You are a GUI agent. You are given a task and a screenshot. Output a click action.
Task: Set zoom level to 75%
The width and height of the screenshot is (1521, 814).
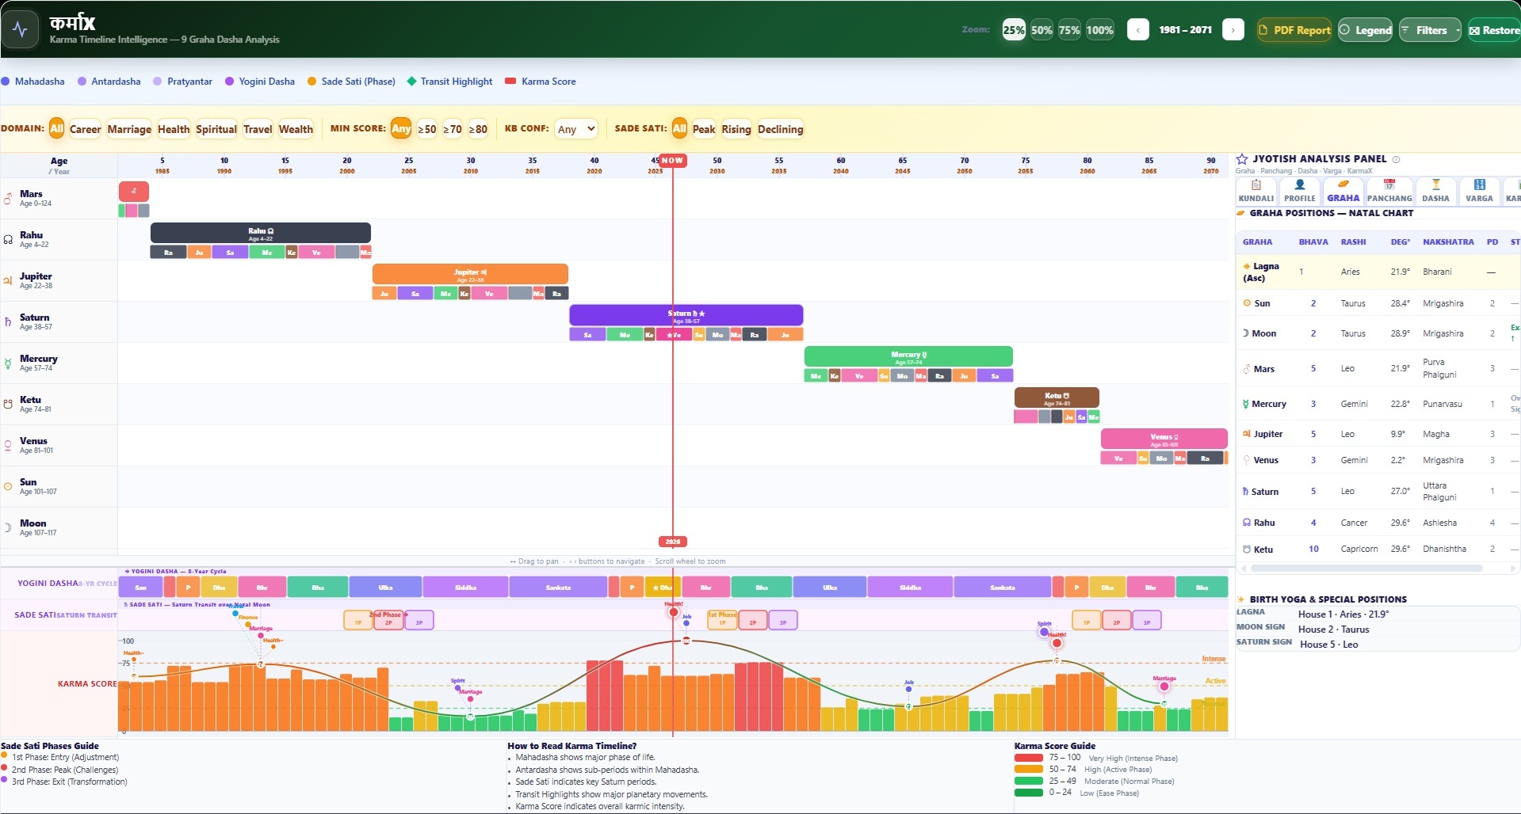[1069, 30]
